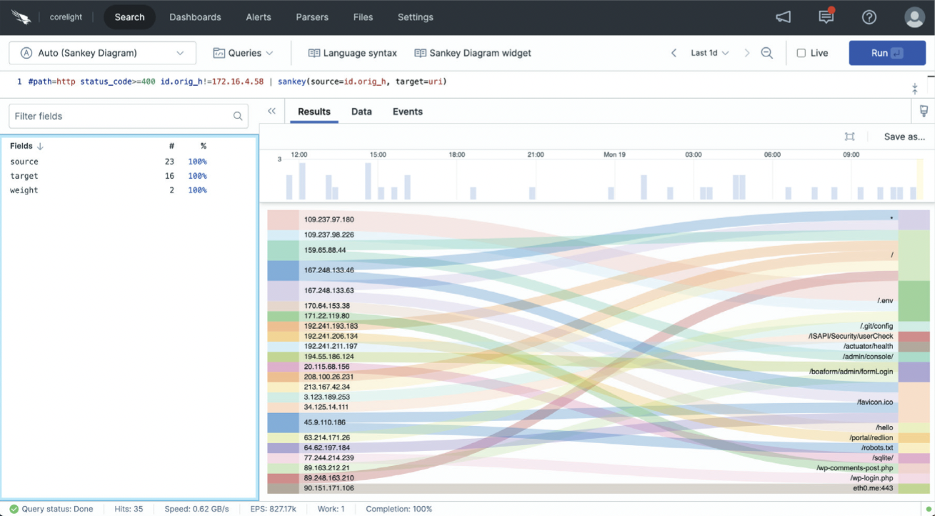Click the zoom out time range magnifier
Image resolution: width=935 pixels, height=516 pixels.
click(766, 53)
